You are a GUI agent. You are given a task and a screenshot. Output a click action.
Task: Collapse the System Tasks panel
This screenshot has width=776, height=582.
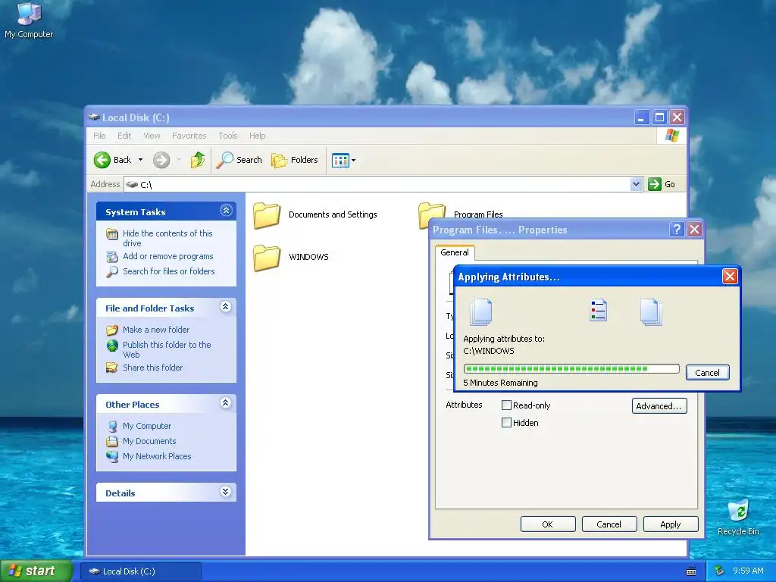(226, 211)
